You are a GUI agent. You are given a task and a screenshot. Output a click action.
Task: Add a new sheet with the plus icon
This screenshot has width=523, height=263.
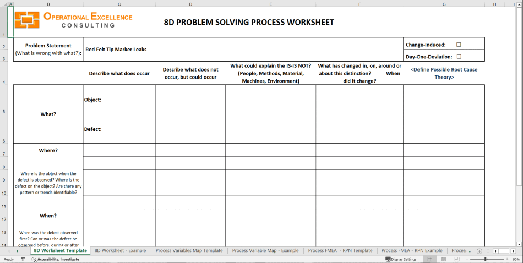click(x=480, y=251)
